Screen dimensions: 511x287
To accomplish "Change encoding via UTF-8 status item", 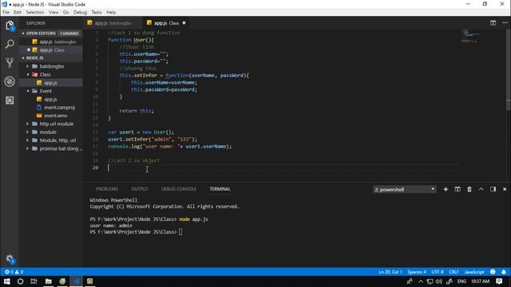I will coord(438,272).
